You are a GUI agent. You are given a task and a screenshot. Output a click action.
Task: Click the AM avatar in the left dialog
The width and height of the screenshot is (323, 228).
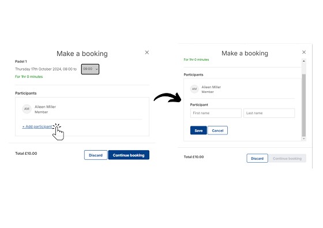coord(27,109)
